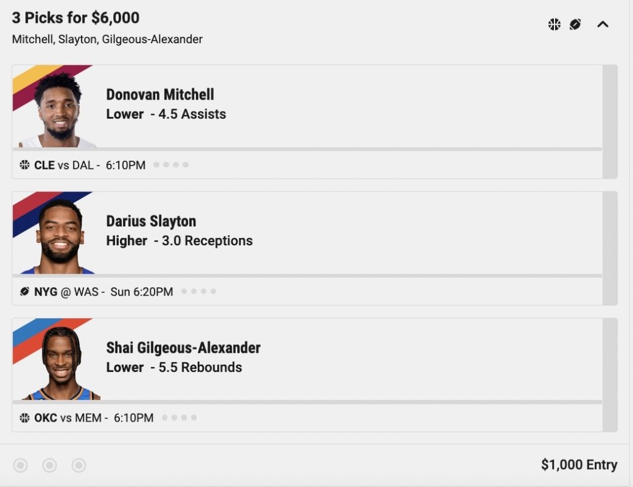Click NYG @ WAS Sun 6:20PM game info
Viewport: 633px width, 487px height.
click(x=103, y=292)
